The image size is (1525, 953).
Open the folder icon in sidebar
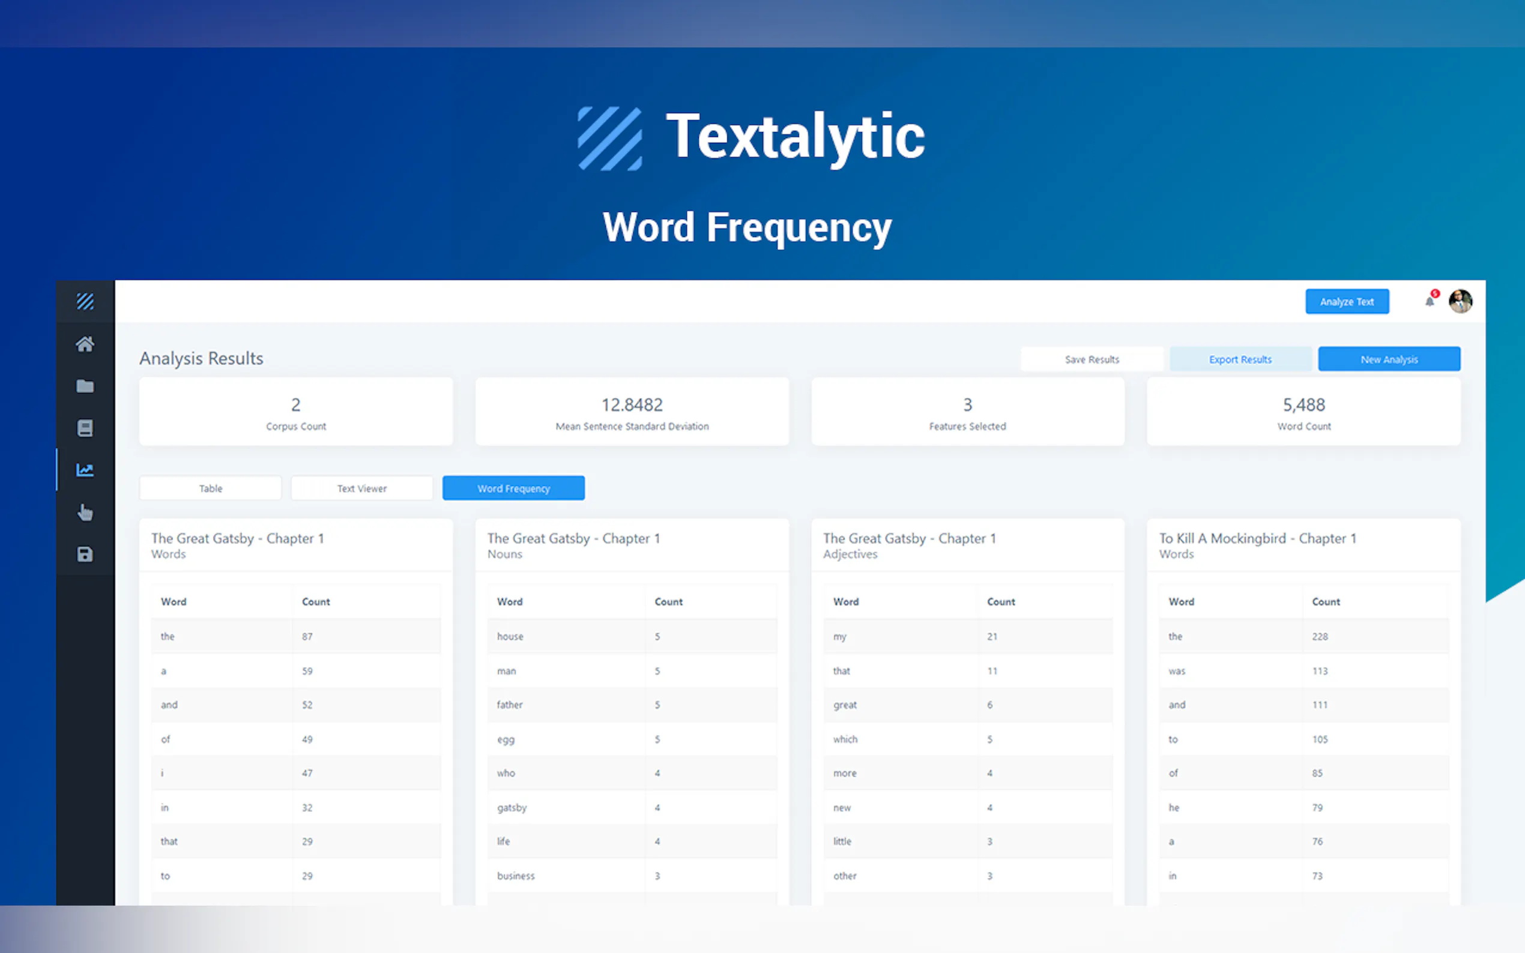tap(85, 386)
